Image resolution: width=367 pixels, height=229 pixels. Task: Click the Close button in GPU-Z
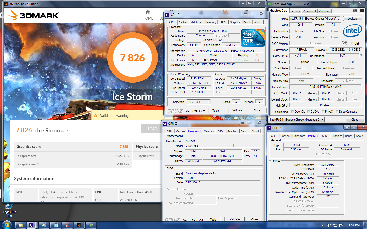coord(355,120)
